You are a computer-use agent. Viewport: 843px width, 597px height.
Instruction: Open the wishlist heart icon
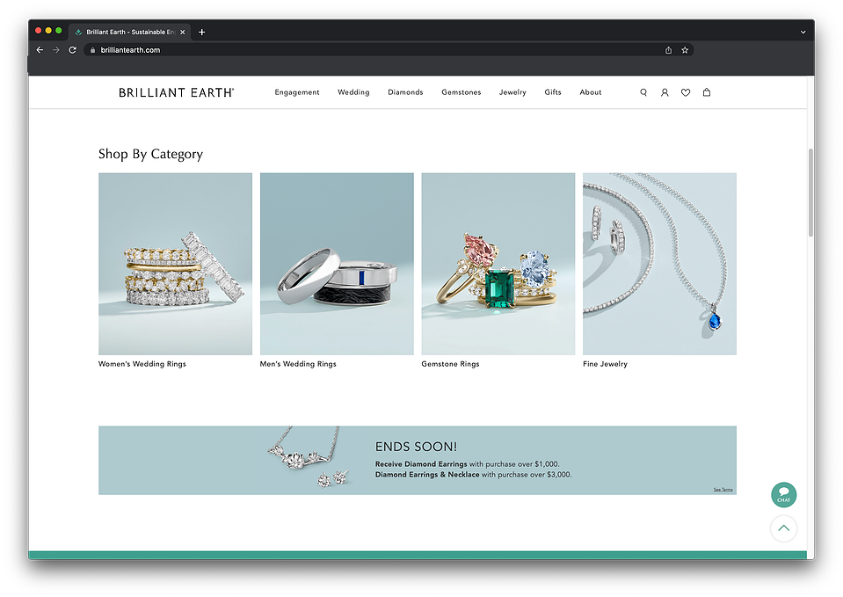[686, 92]
